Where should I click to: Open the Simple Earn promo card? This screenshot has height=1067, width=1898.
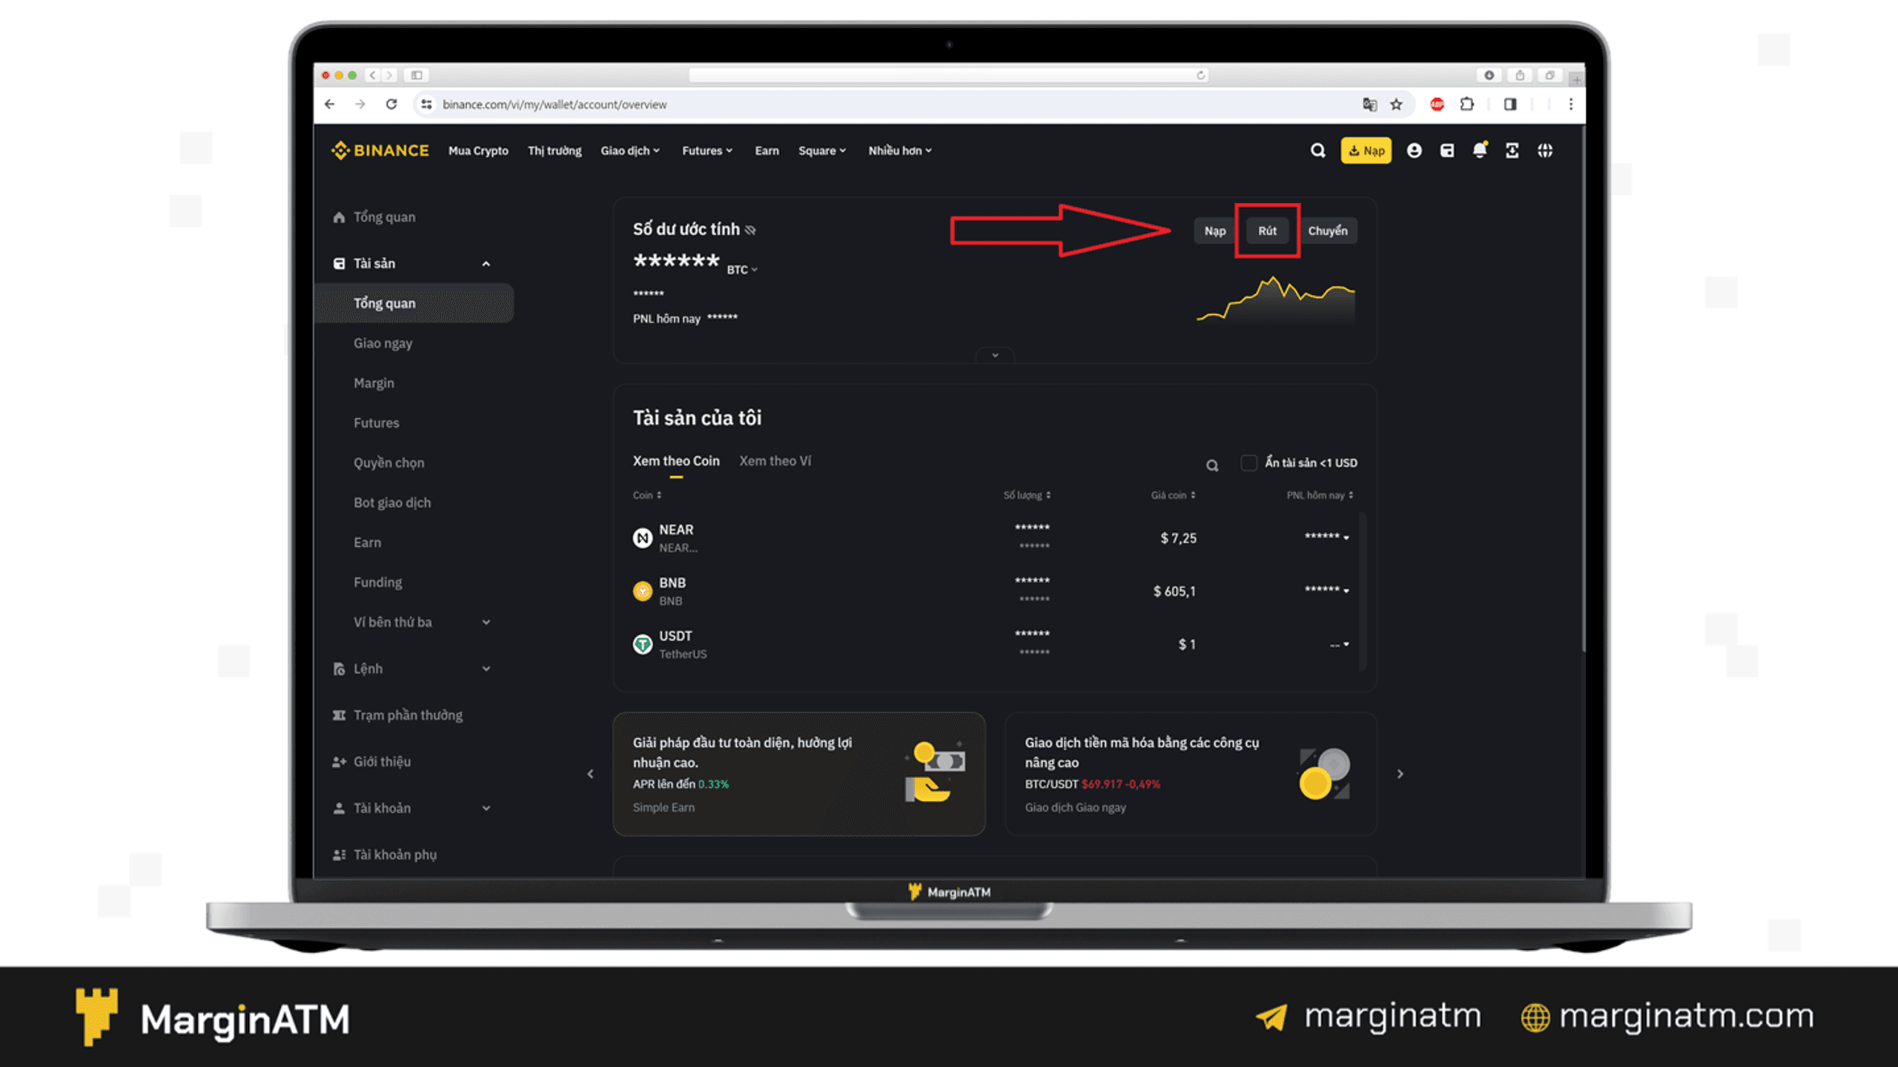[798, 774]
